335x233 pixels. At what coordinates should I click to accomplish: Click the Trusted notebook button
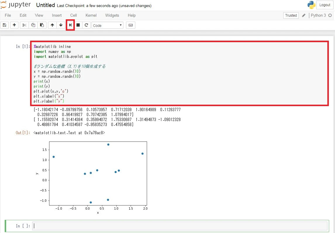291,15
